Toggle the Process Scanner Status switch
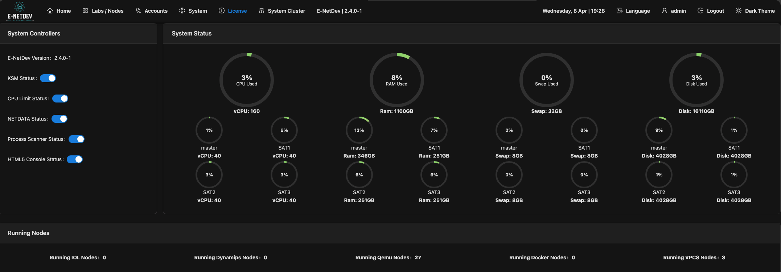The width and height of the screenshot is (781, 272). coord(77,139)
